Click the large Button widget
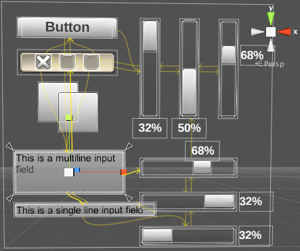This screenshot has width=300, height=251. pyautogui.click(x=67, y=27)
